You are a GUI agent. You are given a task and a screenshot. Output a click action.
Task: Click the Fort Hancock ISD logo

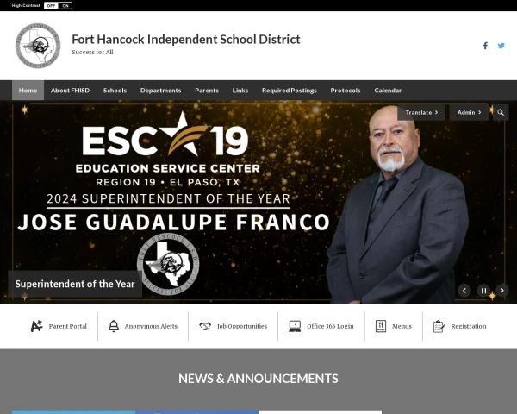(x=38, y=46)
